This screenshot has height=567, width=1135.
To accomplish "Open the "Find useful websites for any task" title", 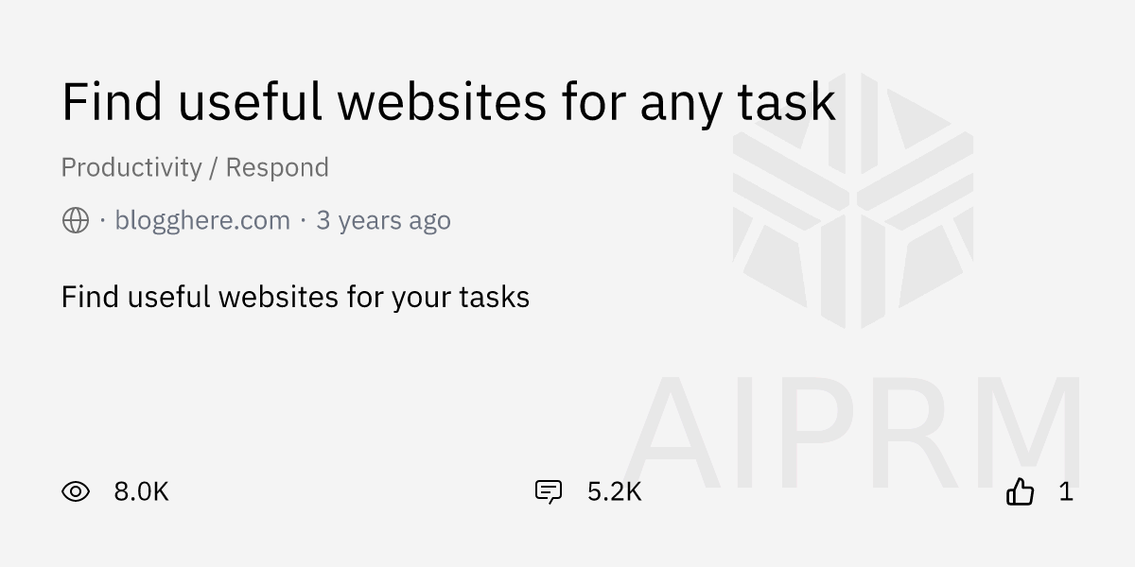I will [x=448, y=102].
